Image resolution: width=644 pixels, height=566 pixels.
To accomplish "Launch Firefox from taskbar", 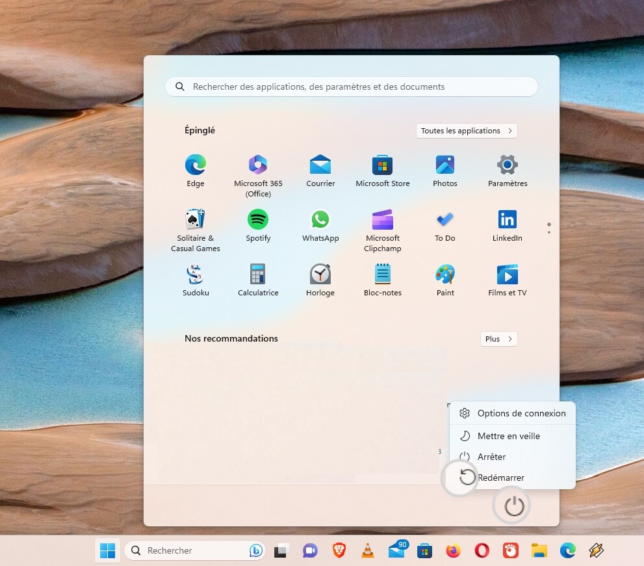I will 454,550.
